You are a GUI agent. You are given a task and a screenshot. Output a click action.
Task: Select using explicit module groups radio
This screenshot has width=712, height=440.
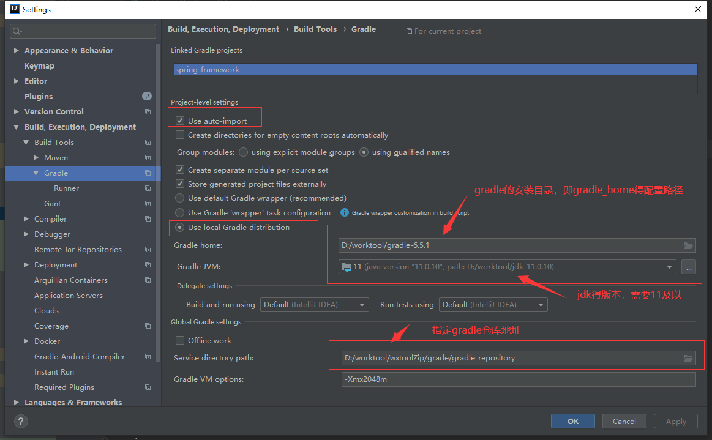(x=244, y=152)
